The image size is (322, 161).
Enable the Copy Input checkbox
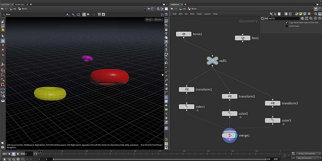point(287,23)
